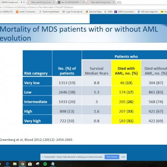Hide the Screencastify sharing notification
Viewport: 167px width, 167px height.
(123, 157)
